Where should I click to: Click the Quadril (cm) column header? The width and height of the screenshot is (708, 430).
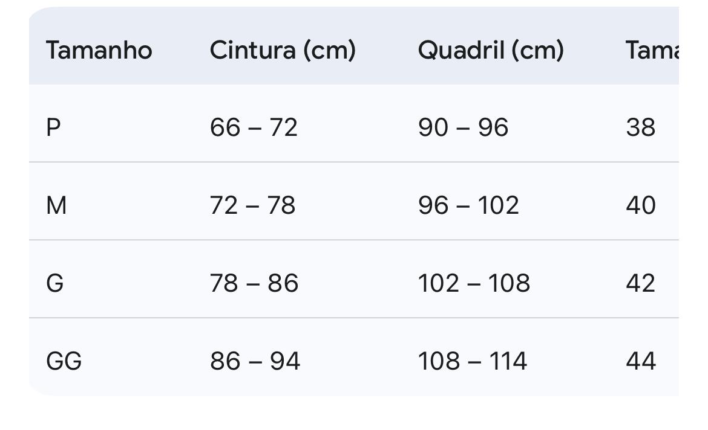(491, 50)
